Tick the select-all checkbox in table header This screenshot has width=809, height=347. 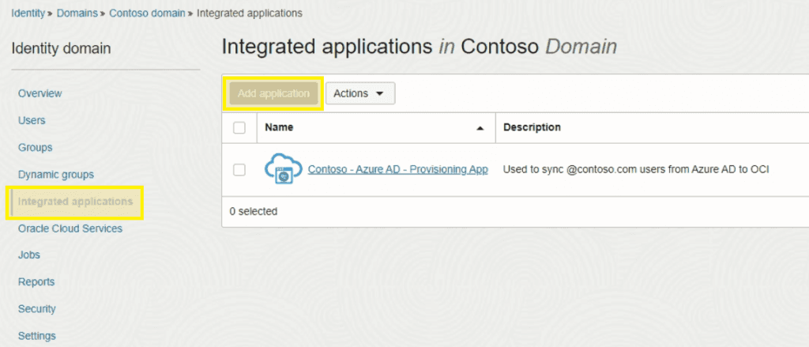point(239,127)
